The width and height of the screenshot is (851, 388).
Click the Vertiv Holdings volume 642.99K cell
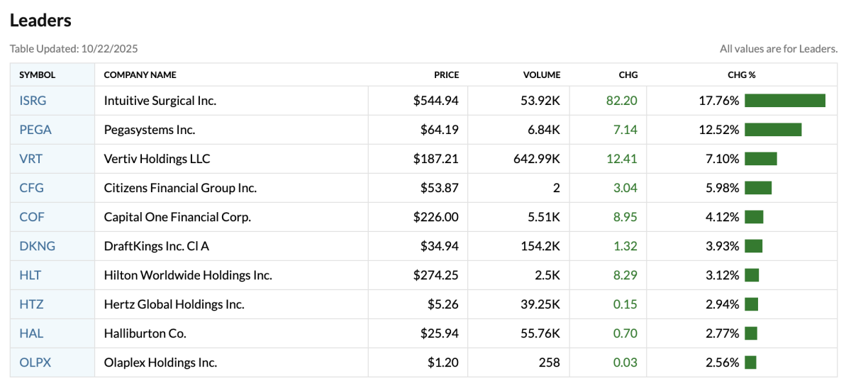tap(535, 159)
